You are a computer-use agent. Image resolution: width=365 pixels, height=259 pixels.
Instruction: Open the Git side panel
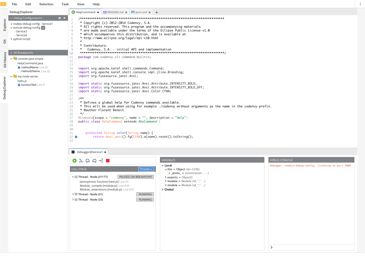[5, 41]
